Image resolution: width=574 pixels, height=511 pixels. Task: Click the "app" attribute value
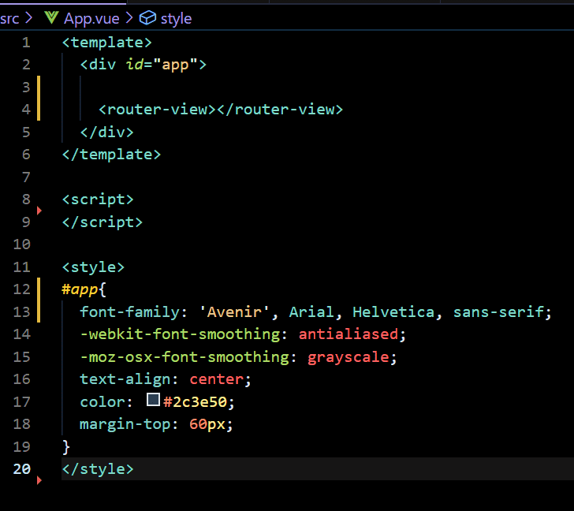click(x=175, y=65)
